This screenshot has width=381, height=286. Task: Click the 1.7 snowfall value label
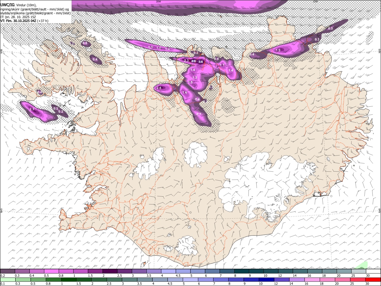click(x=222, y=65)
